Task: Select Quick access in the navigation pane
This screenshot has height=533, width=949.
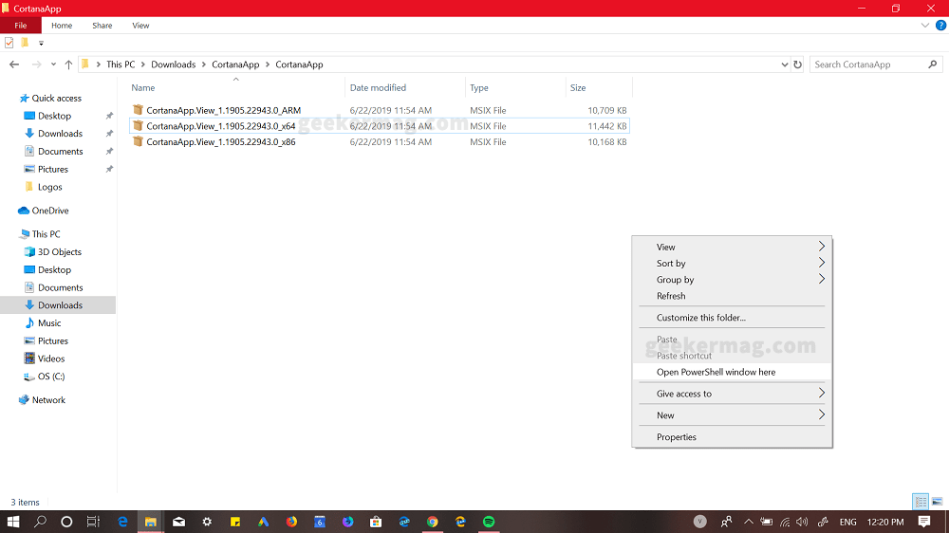Action: tap(56, 98)
